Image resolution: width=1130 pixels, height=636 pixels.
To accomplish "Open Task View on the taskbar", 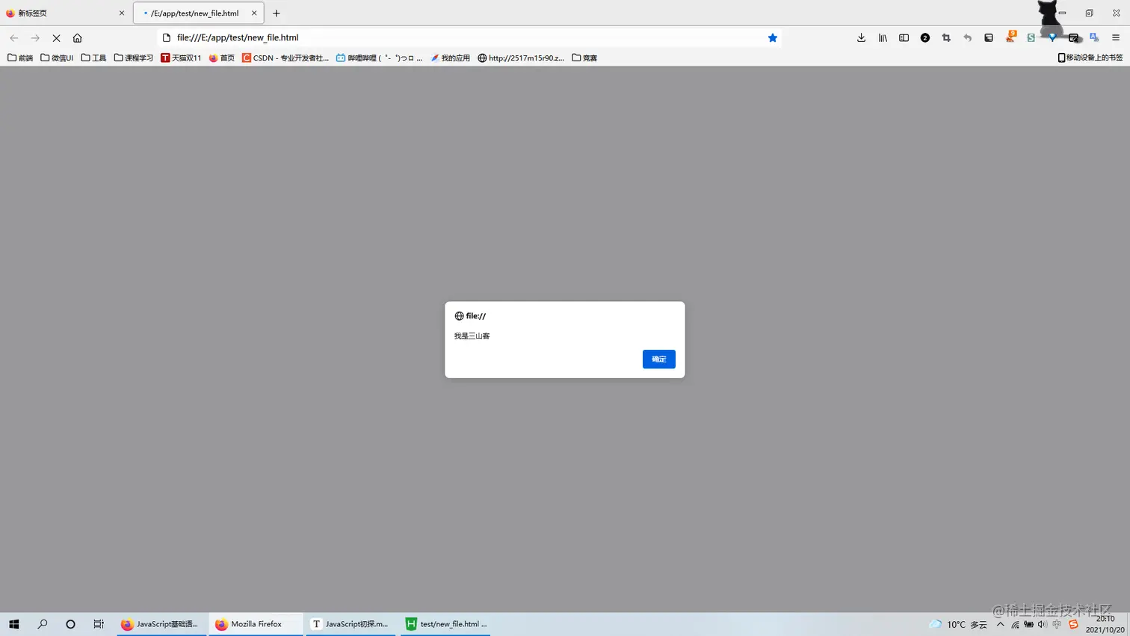I will pos(99,624).
